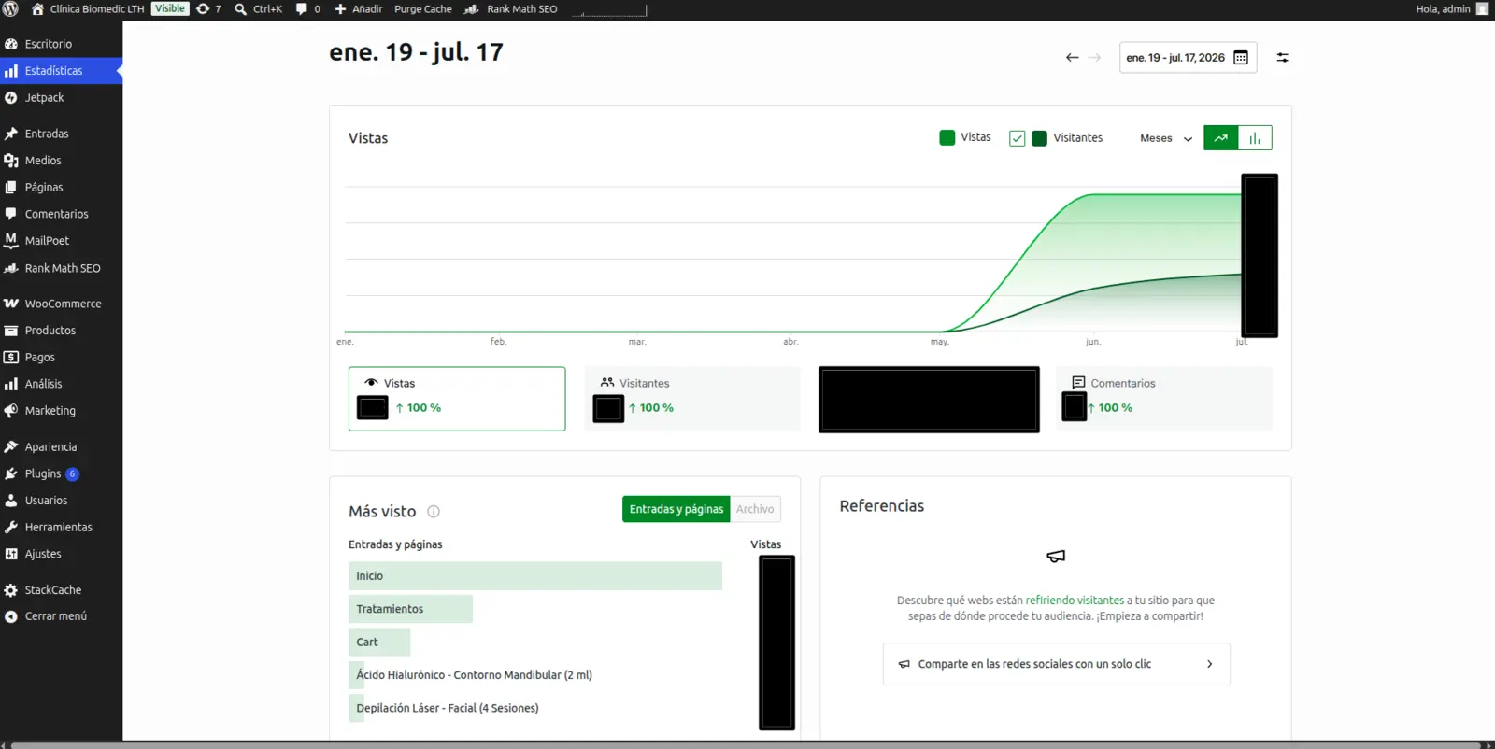Open Ajustes in the sidebar
This screenshot has height=749, width=1495.
[x=61, y=554]
